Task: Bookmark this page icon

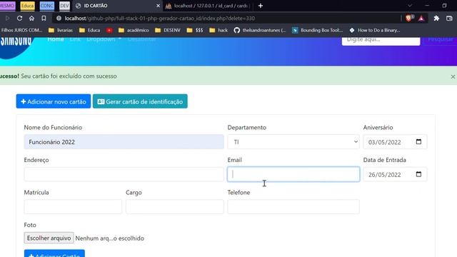Action: pos(44,19)
